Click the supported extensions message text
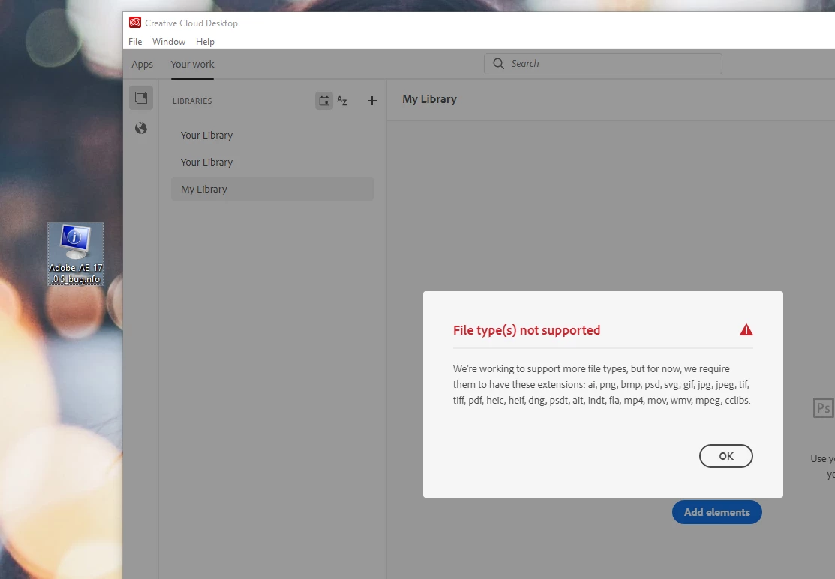The image size is (835, 579). click(x=602, y=384)
